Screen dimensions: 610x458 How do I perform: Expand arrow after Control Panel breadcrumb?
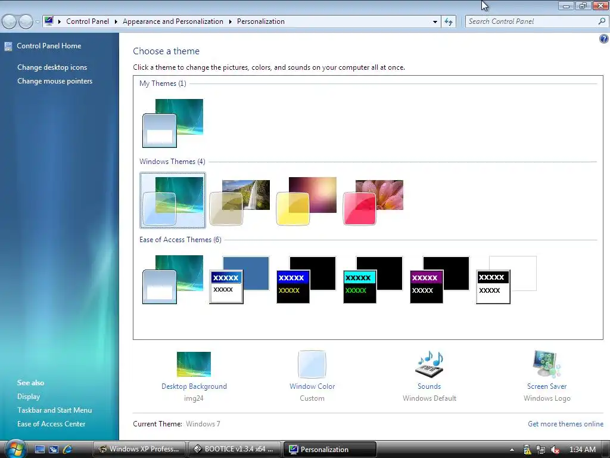[116, 21]
